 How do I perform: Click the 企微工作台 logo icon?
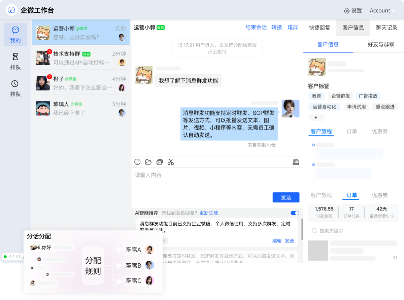(x=12, y=10)
